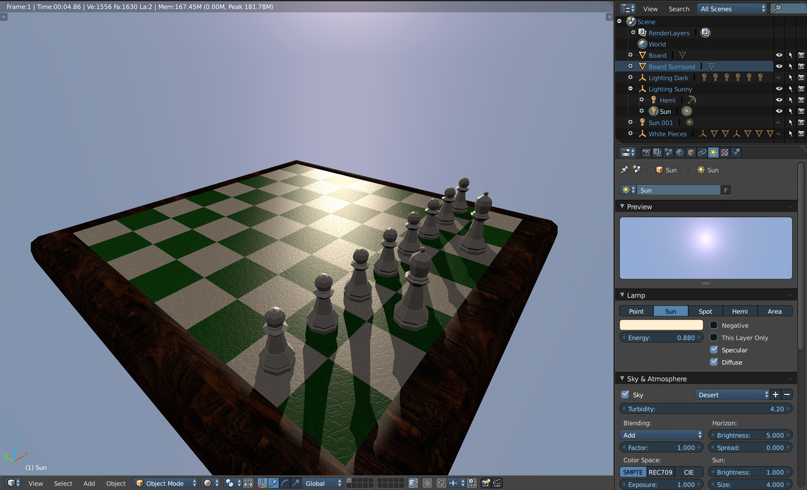Viewport: 807px width, 490px height.
Task: Open the World properties globe tab
Action: coord(680,153)
